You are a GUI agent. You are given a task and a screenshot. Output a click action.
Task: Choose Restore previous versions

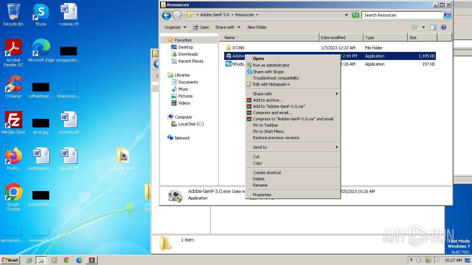point(293,138)
